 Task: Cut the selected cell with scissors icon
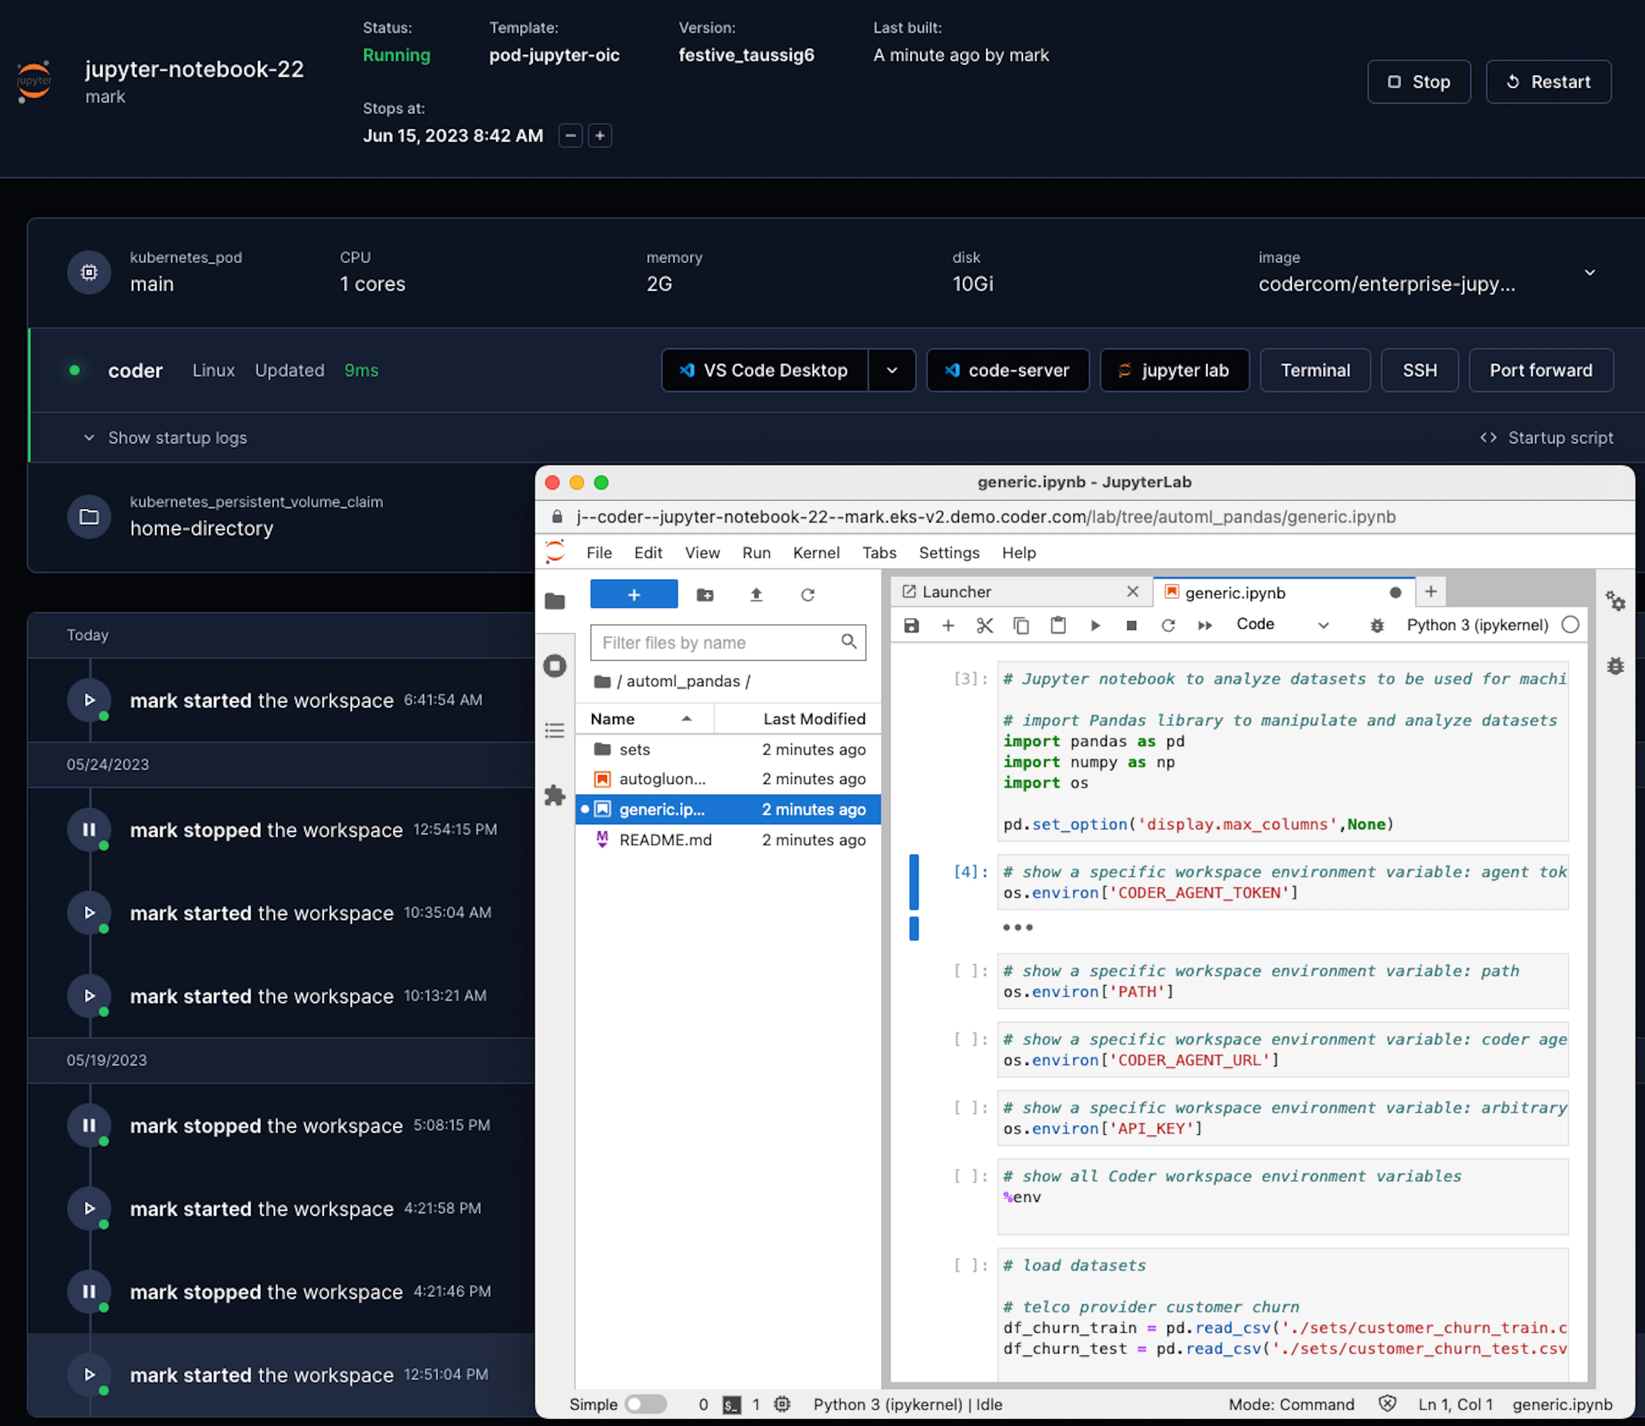coord(984,625)
